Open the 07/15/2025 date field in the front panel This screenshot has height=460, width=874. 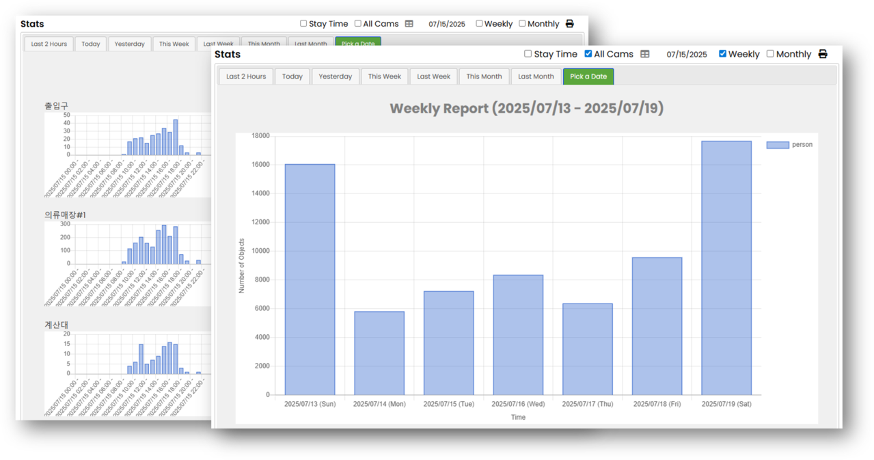[x=687, y=55]
